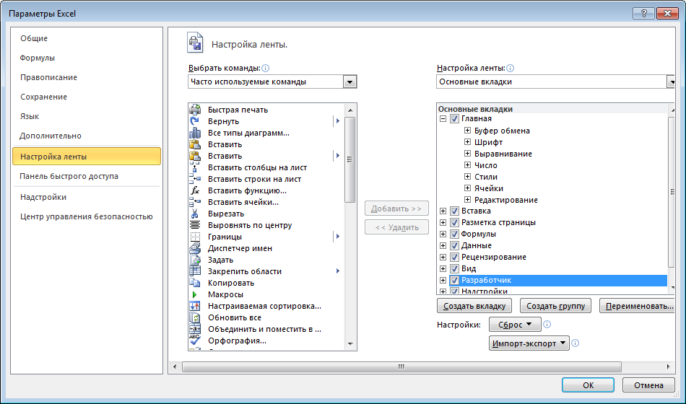This screenshot has width=686, height=404.
Task: Click the Задать print area icon
Action: (x=195, y=260)
